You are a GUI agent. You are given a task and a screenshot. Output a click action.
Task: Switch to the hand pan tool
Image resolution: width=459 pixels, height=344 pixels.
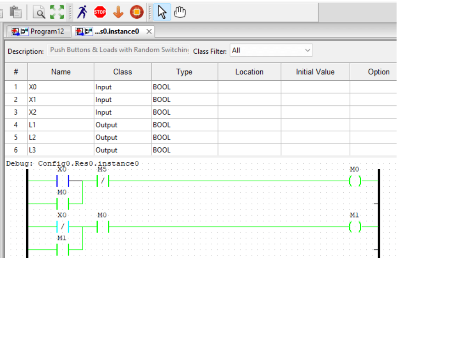tap(179, 12)
